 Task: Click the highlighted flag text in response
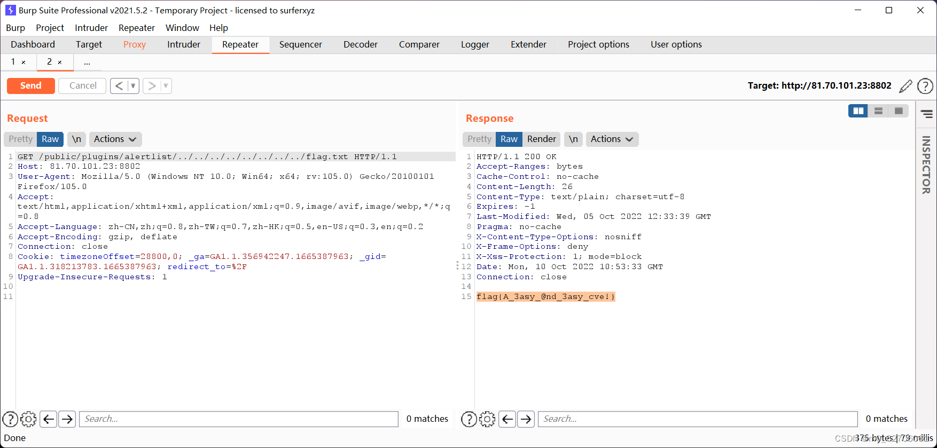[545, 296]
